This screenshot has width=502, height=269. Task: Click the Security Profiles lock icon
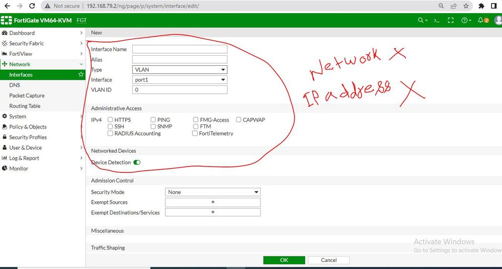click(x=5, y=137)
